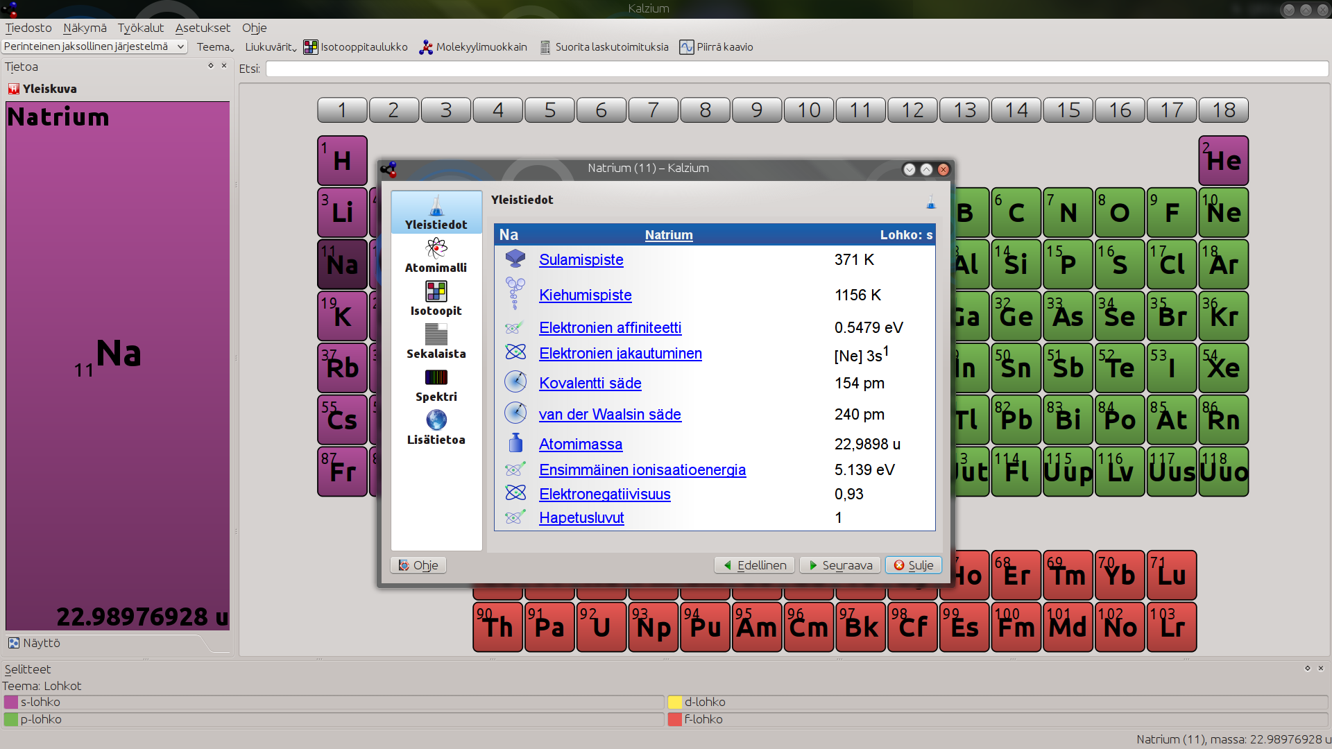Image resolution: width=1332 pixels, height=749 pixels.
Task: Select the Helium element tile
Action: click(x=1224, y=160)
